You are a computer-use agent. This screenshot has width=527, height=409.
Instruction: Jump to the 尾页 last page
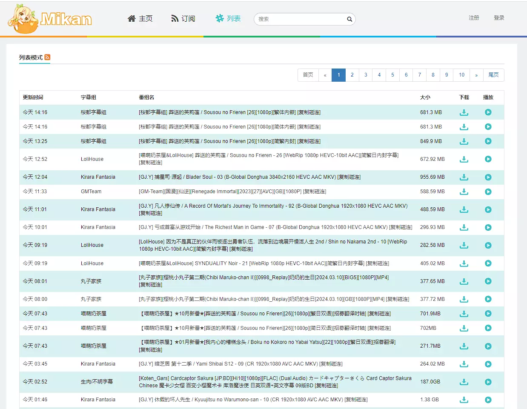tap(493, 75)
